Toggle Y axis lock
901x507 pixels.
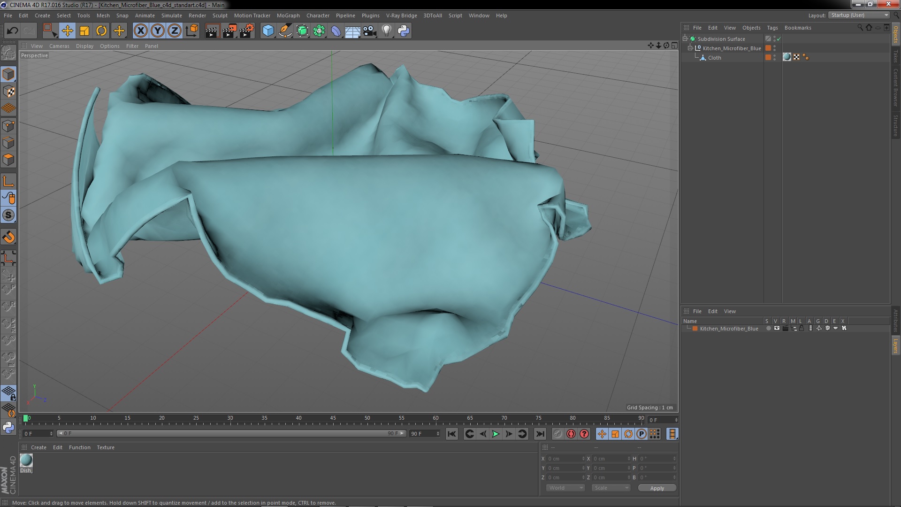pyautogui.click(x=158, y=31)
